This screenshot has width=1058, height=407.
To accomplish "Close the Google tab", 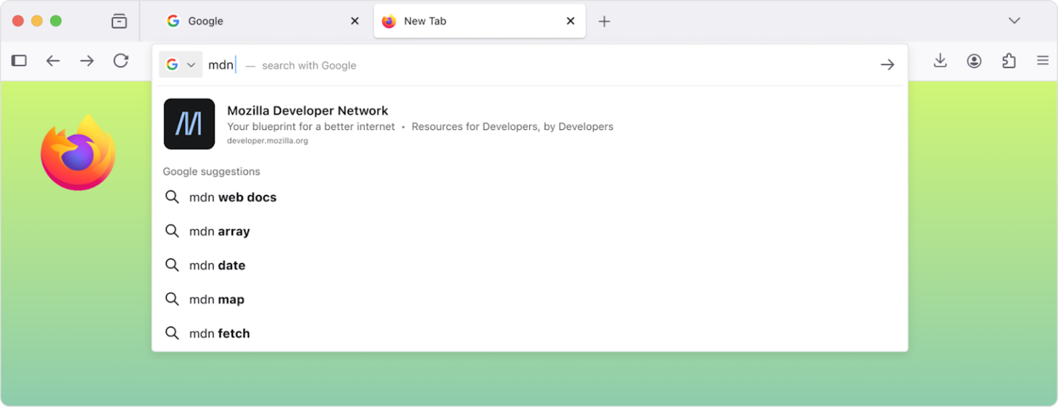I will [355, 21].
